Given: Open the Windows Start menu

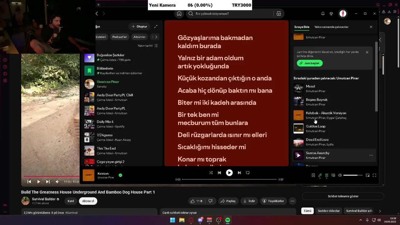Looking at the screenshot, I should tap(172, 220).
